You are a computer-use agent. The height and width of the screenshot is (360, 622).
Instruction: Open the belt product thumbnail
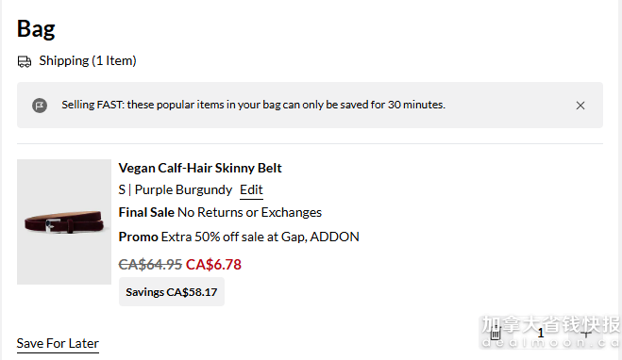click(x=64, y=221)
